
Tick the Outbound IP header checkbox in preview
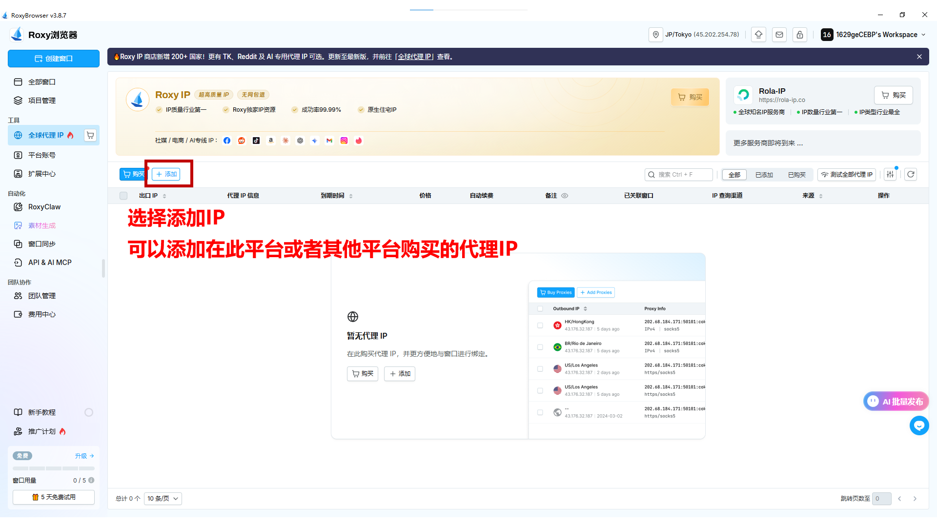pyautogui.click(x=540, y=309)
